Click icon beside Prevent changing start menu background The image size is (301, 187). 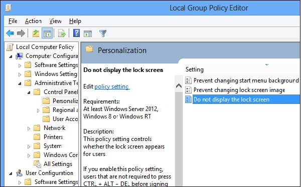pyautogui.click(x=188, y=80)
